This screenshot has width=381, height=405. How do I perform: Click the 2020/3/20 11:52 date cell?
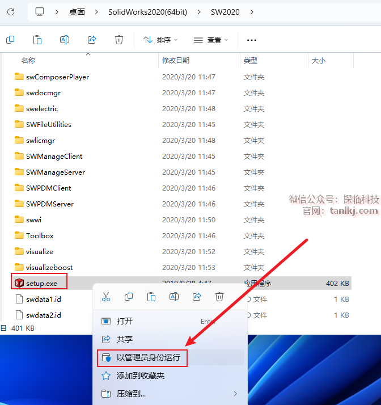(189, 252)
